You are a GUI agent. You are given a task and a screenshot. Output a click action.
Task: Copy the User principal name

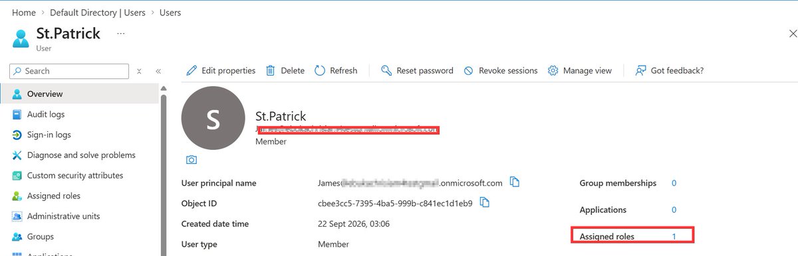tap(514, 182)
